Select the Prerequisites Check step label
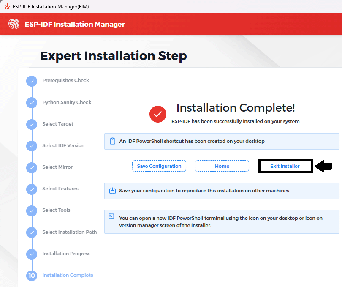Viewport: 342px width, 287px height. [65, 80]
